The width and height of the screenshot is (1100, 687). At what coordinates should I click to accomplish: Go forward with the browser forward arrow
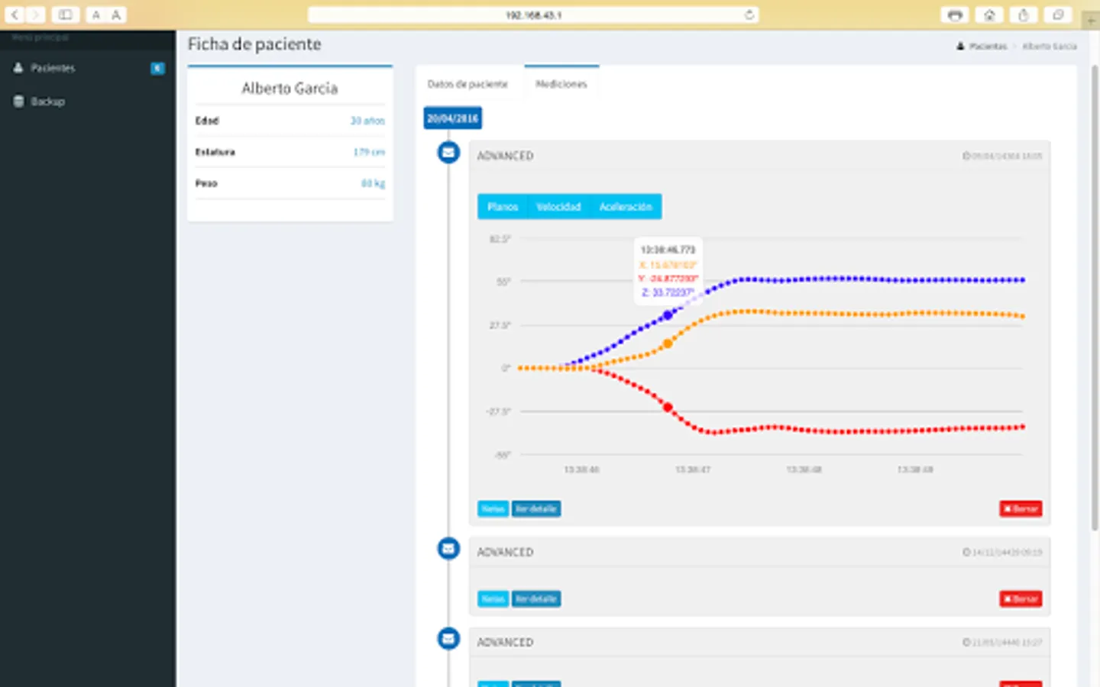click(36, 15)
